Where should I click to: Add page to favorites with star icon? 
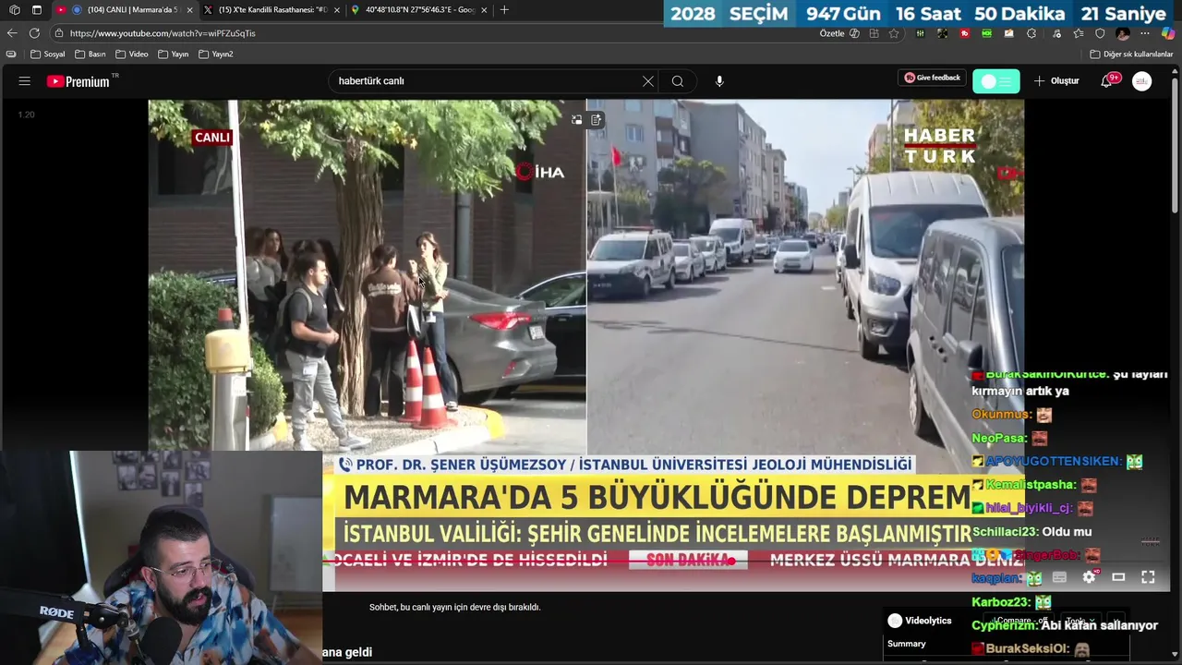point(894,33)
